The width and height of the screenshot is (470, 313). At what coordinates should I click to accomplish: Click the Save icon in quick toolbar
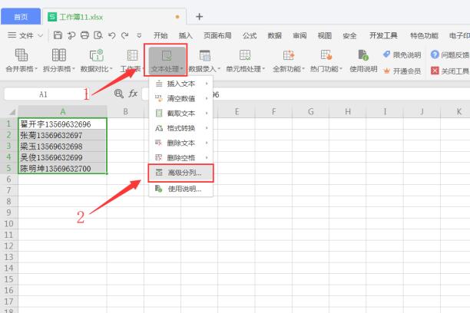point(58,35)
